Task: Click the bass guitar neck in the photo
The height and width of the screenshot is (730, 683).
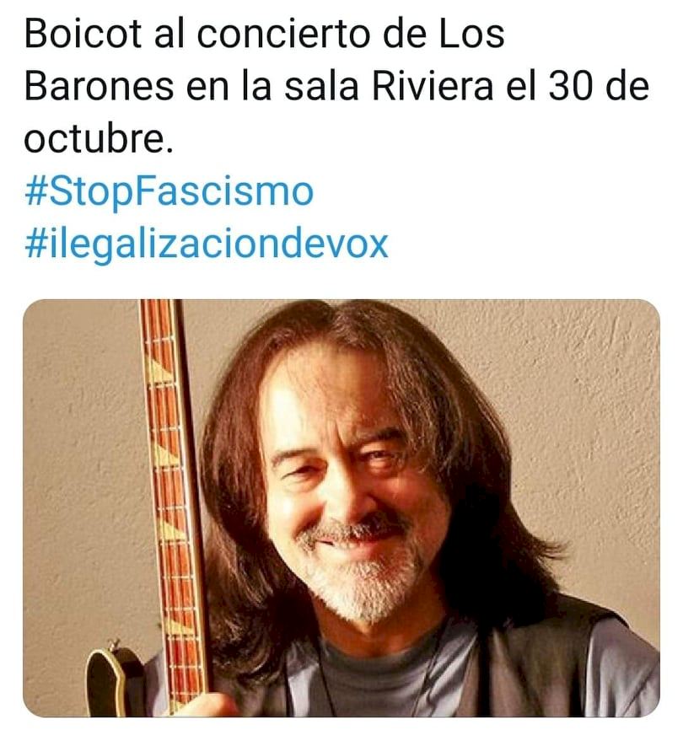Action: tap(171, 489)
